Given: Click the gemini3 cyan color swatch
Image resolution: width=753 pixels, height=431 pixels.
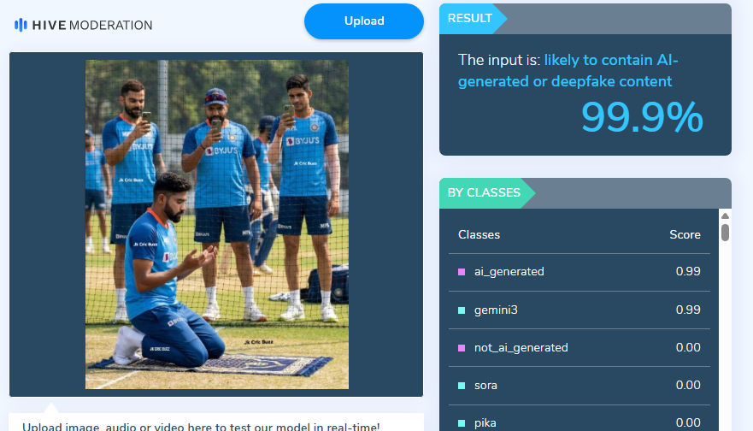Looking at the screenshot, I should tap(462, 310).
